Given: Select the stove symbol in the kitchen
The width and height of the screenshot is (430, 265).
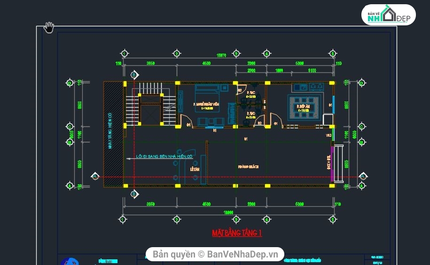Looking at the screenshot, I should tap(316, 87).
